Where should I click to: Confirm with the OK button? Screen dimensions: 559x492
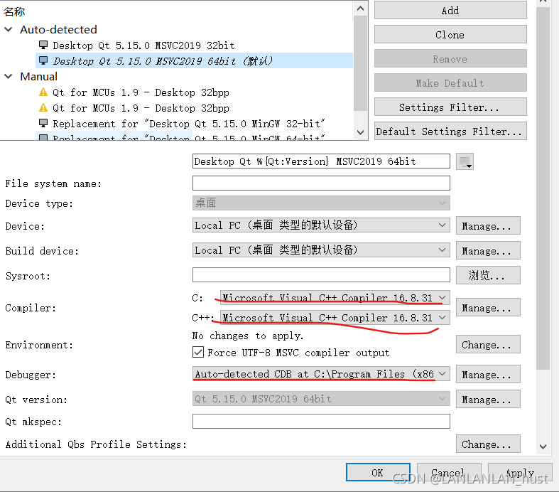pos(378,472)
